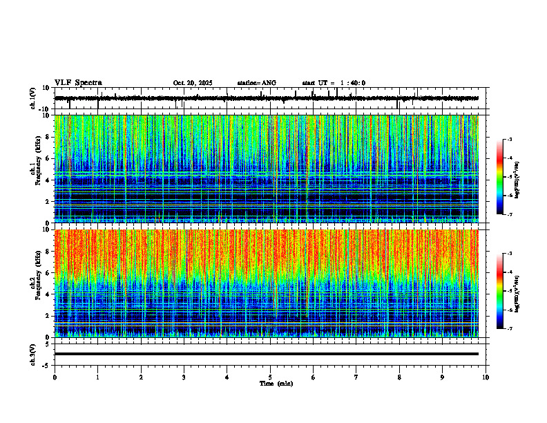Click the "station=ANG" header label

click(256, 83)
